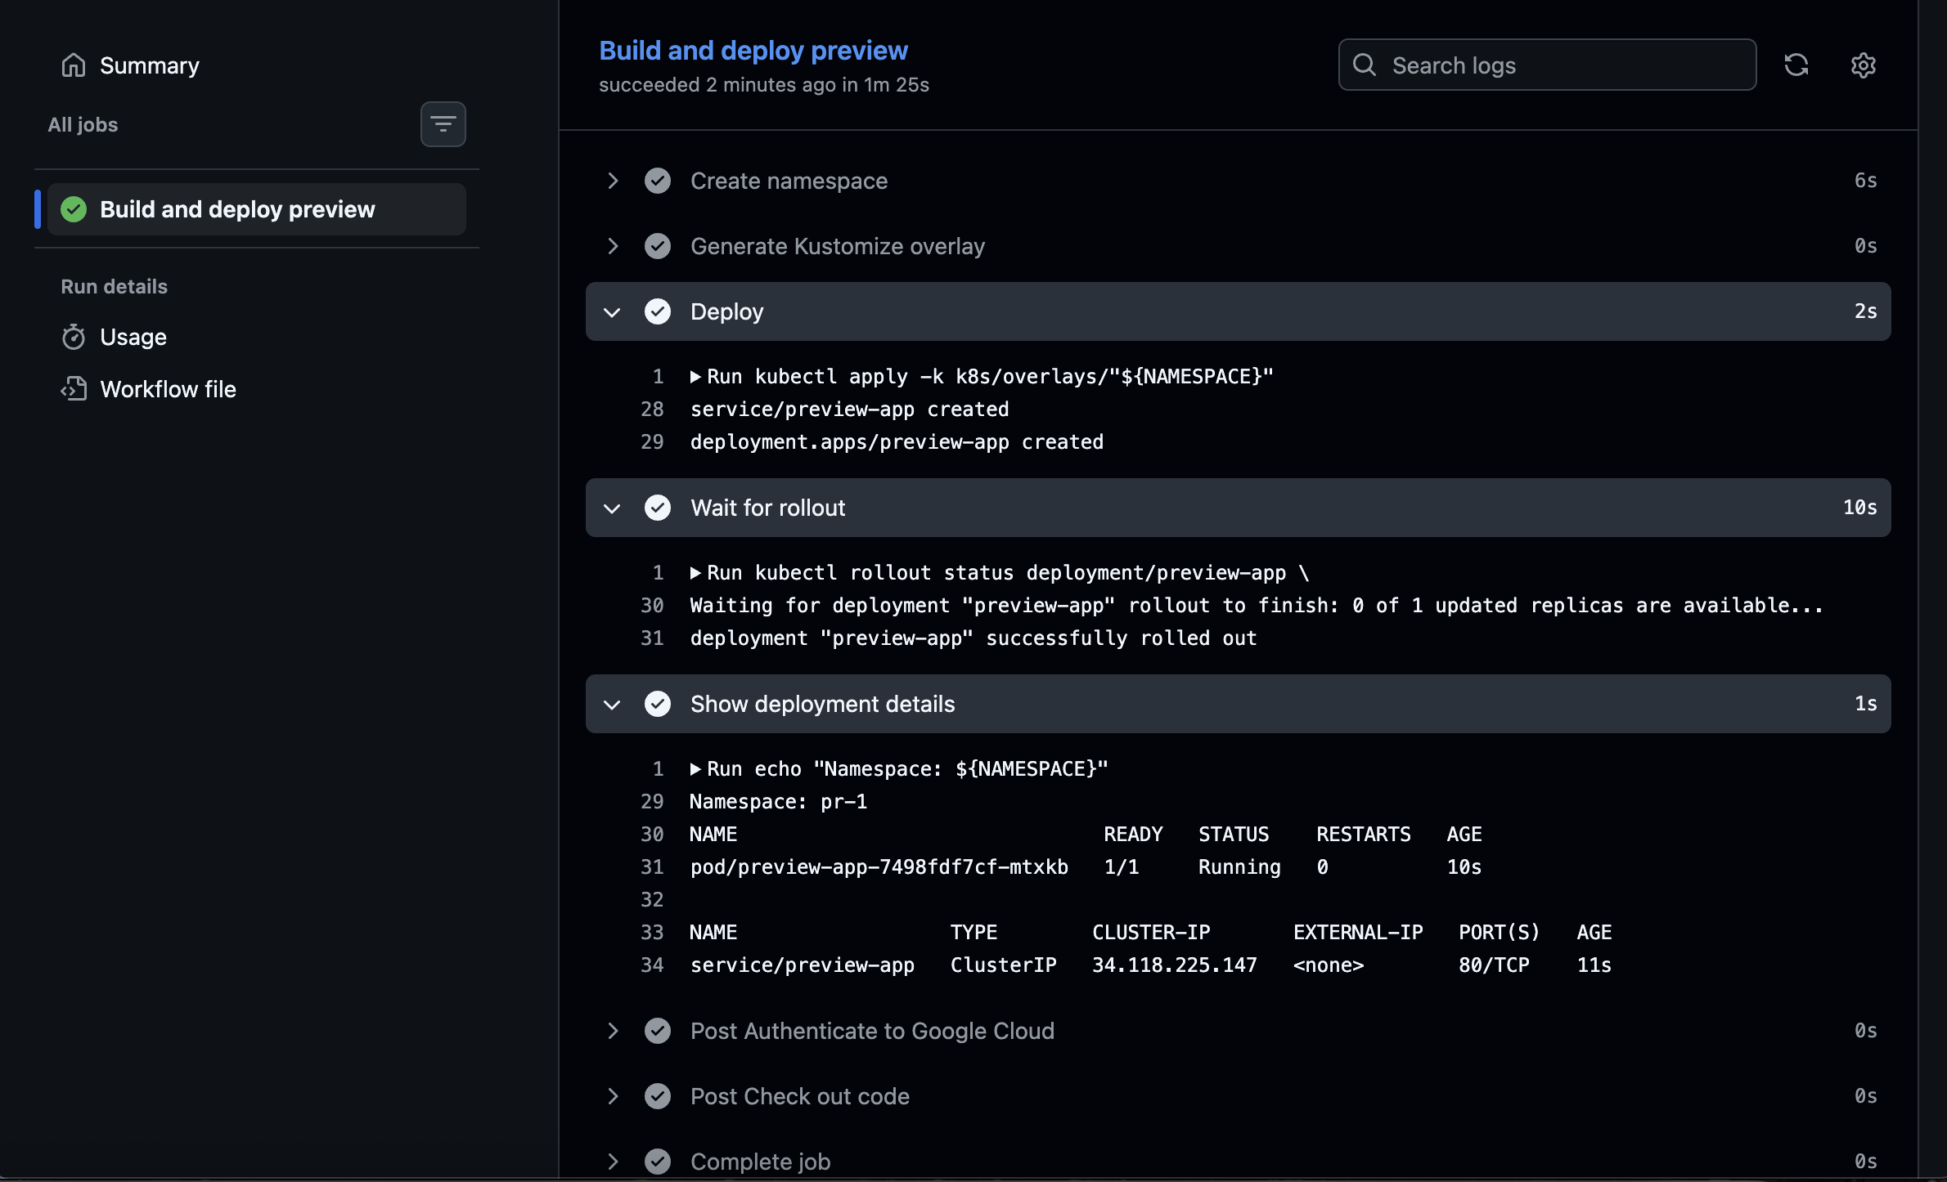1947x1182 pixels.
Task: Click pod/preview-app-7498fdf7cf-mtxkb log row
Action: (1086, 867)
